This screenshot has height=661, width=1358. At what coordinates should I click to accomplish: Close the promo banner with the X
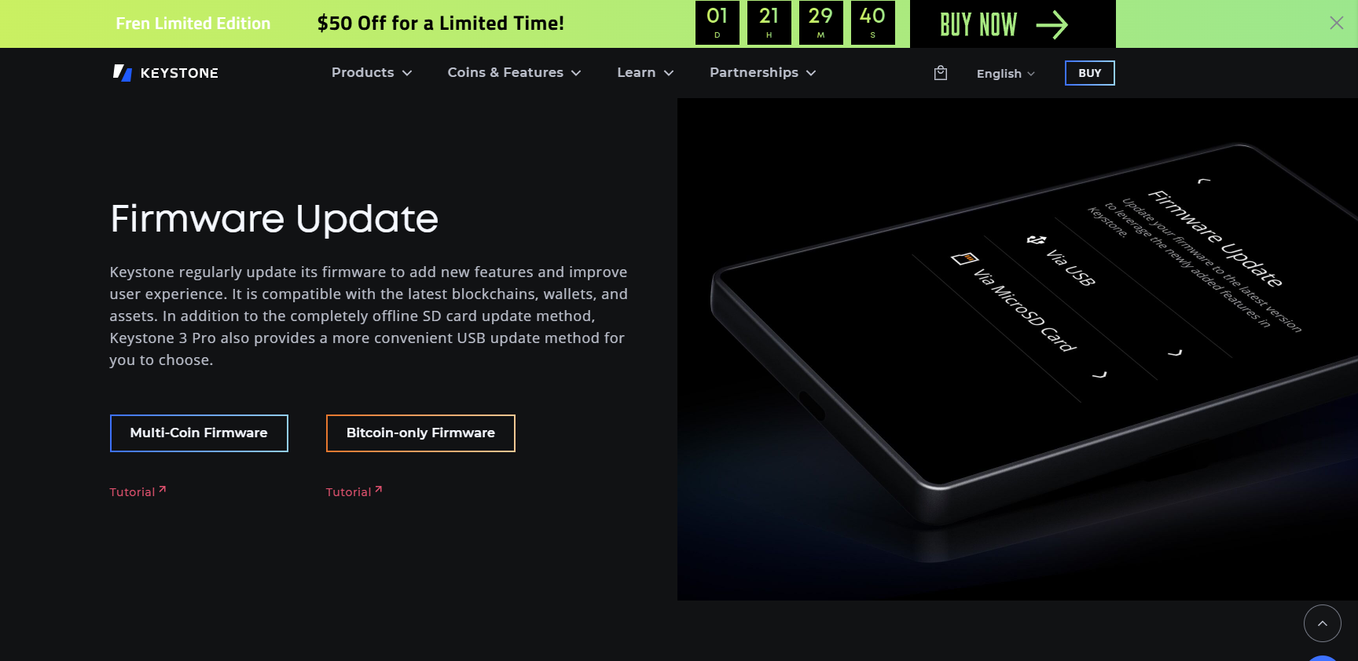(1336, 23)
